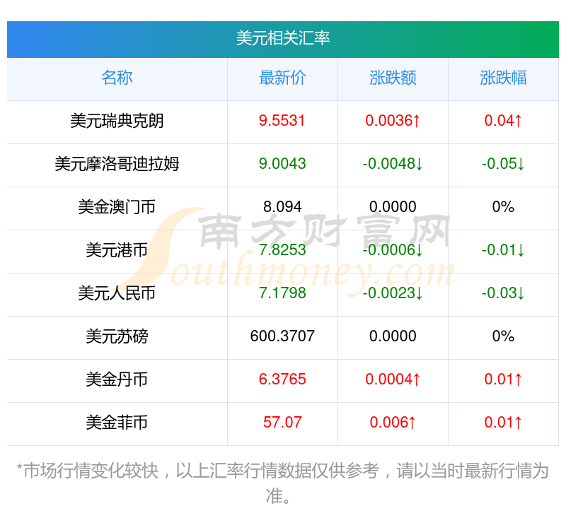The height and width of the screenshot is (518, 566).
Task: Click the change value 0.006↑
Action: coord(393,423)
